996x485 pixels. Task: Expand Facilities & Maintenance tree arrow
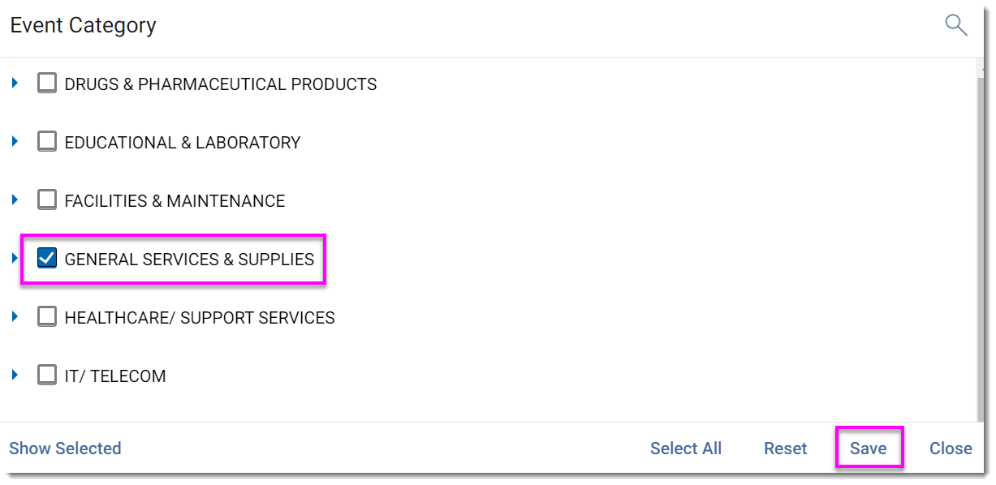click(x=15, y=200)
